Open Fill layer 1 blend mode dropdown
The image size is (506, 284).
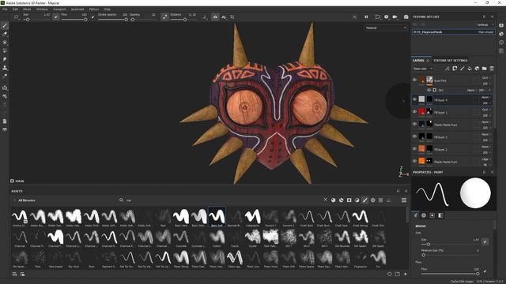pos(486,110)
